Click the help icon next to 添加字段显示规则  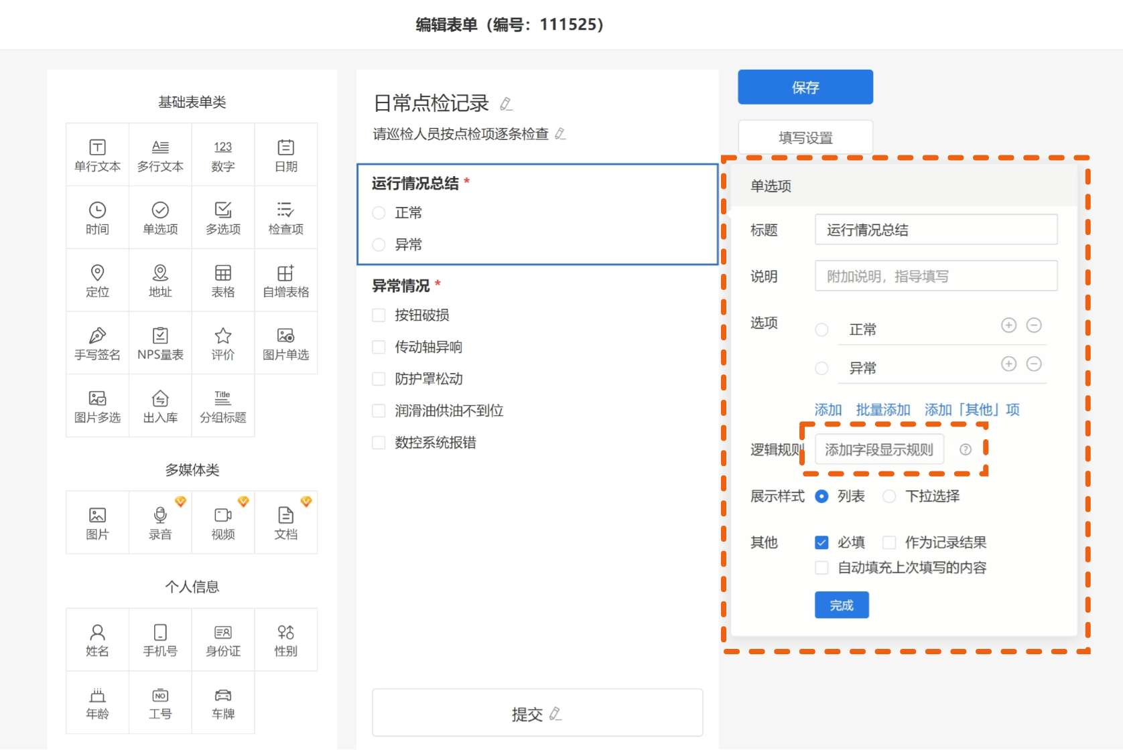click(x=965, y=449)
